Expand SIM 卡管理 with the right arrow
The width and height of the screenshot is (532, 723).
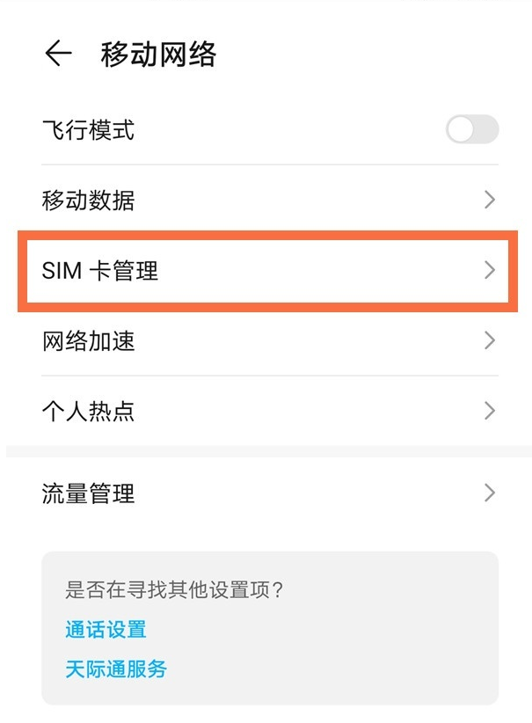click(490, 271)
